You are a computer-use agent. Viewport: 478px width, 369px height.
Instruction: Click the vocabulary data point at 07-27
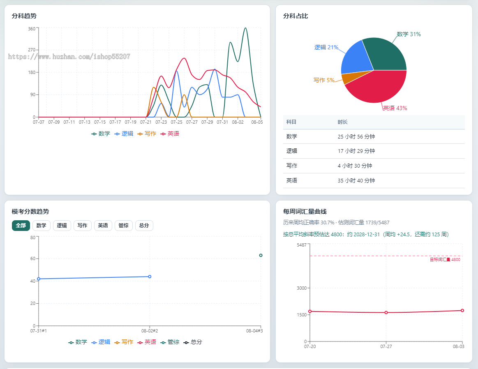tap(386, 313)
